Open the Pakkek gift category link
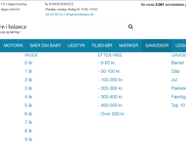The height and width of the screenshot is (143, 186). [179, 88]
